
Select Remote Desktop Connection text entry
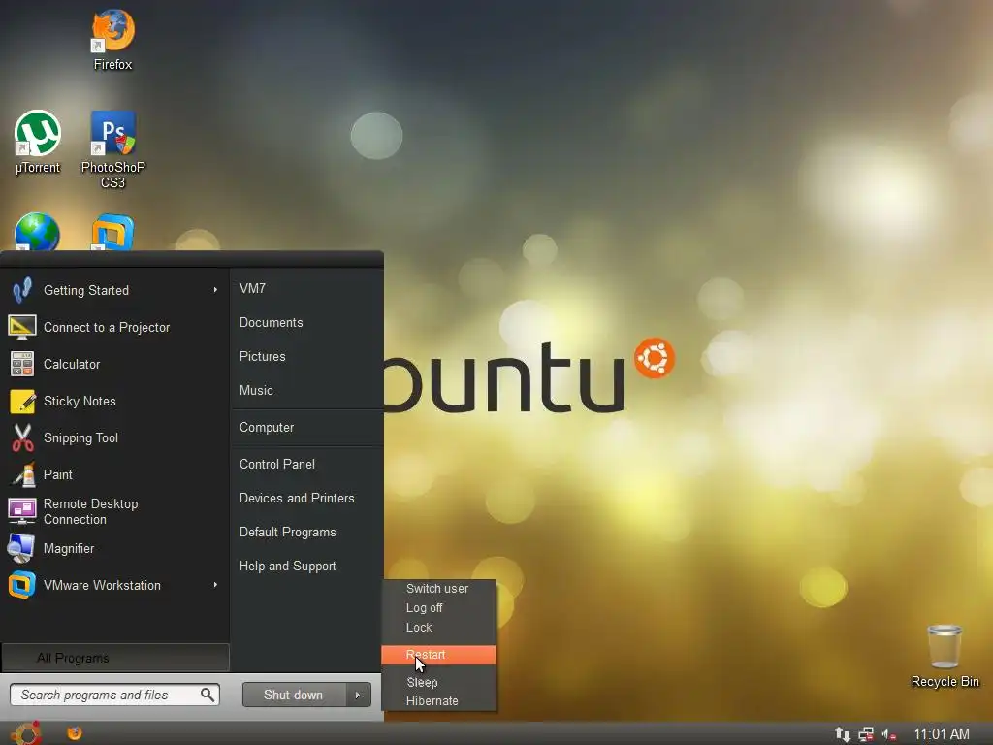tap(90, 511)
